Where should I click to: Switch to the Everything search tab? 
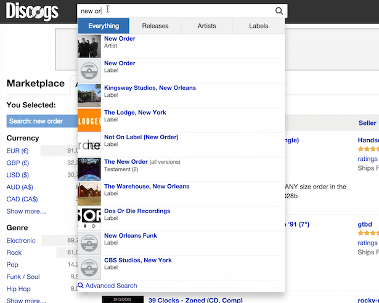click(x=104, y=26)
